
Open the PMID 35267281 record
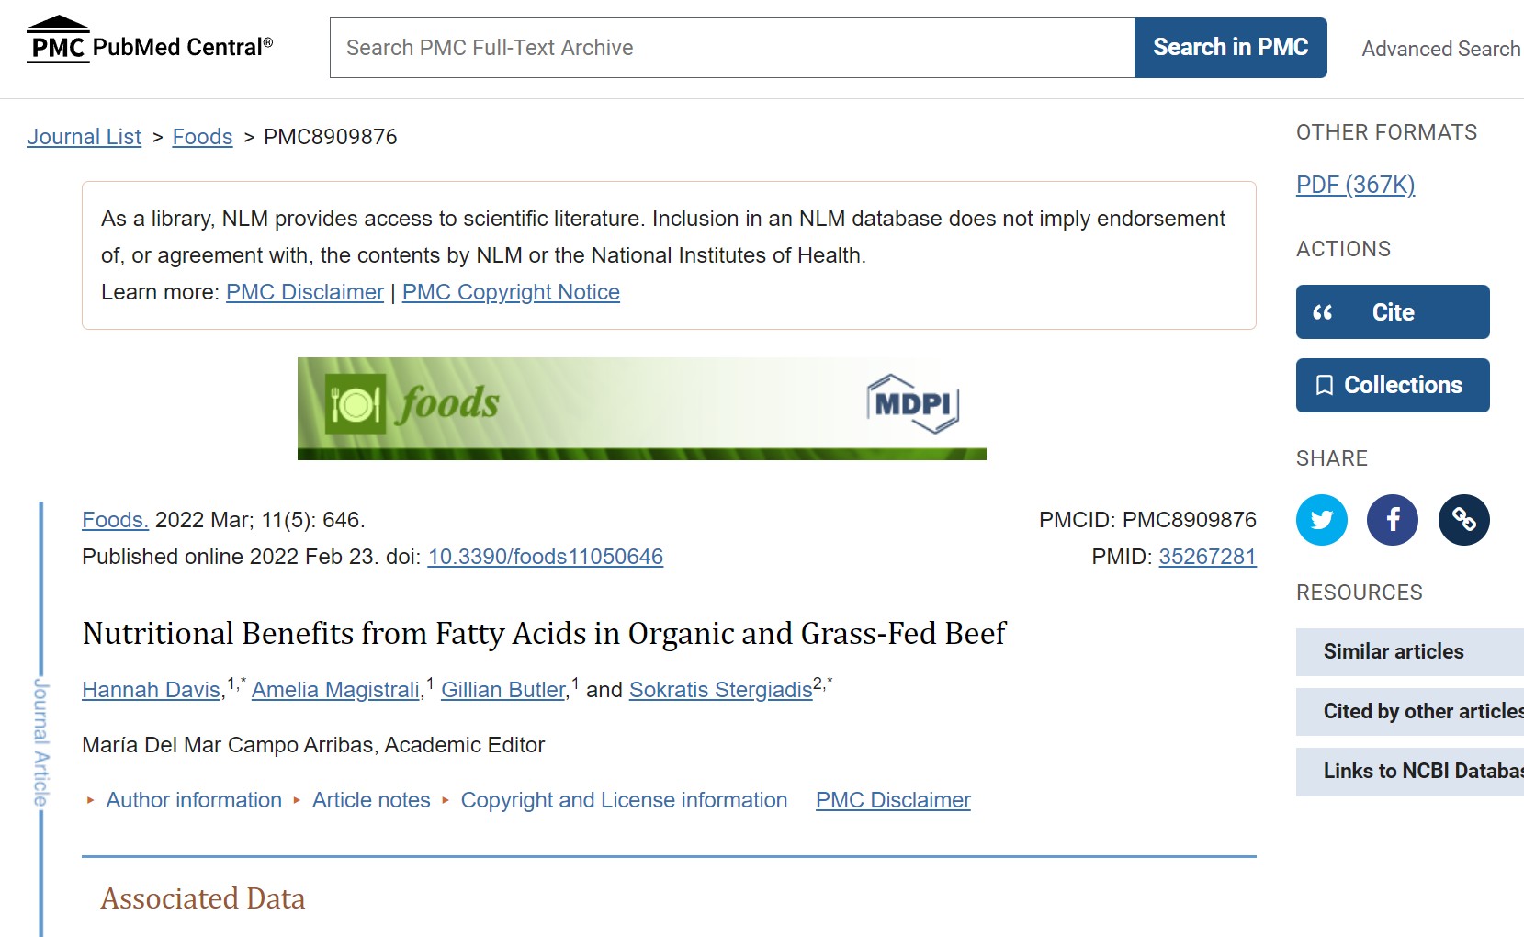click(1207, 556)
